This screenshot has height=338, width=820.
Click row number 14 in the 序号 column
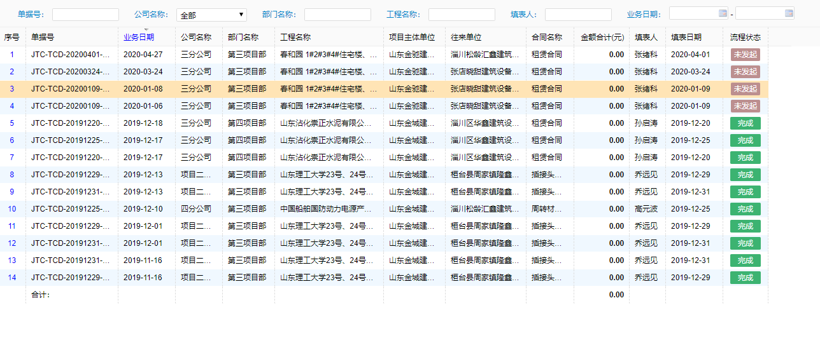[x=11, y=278]
